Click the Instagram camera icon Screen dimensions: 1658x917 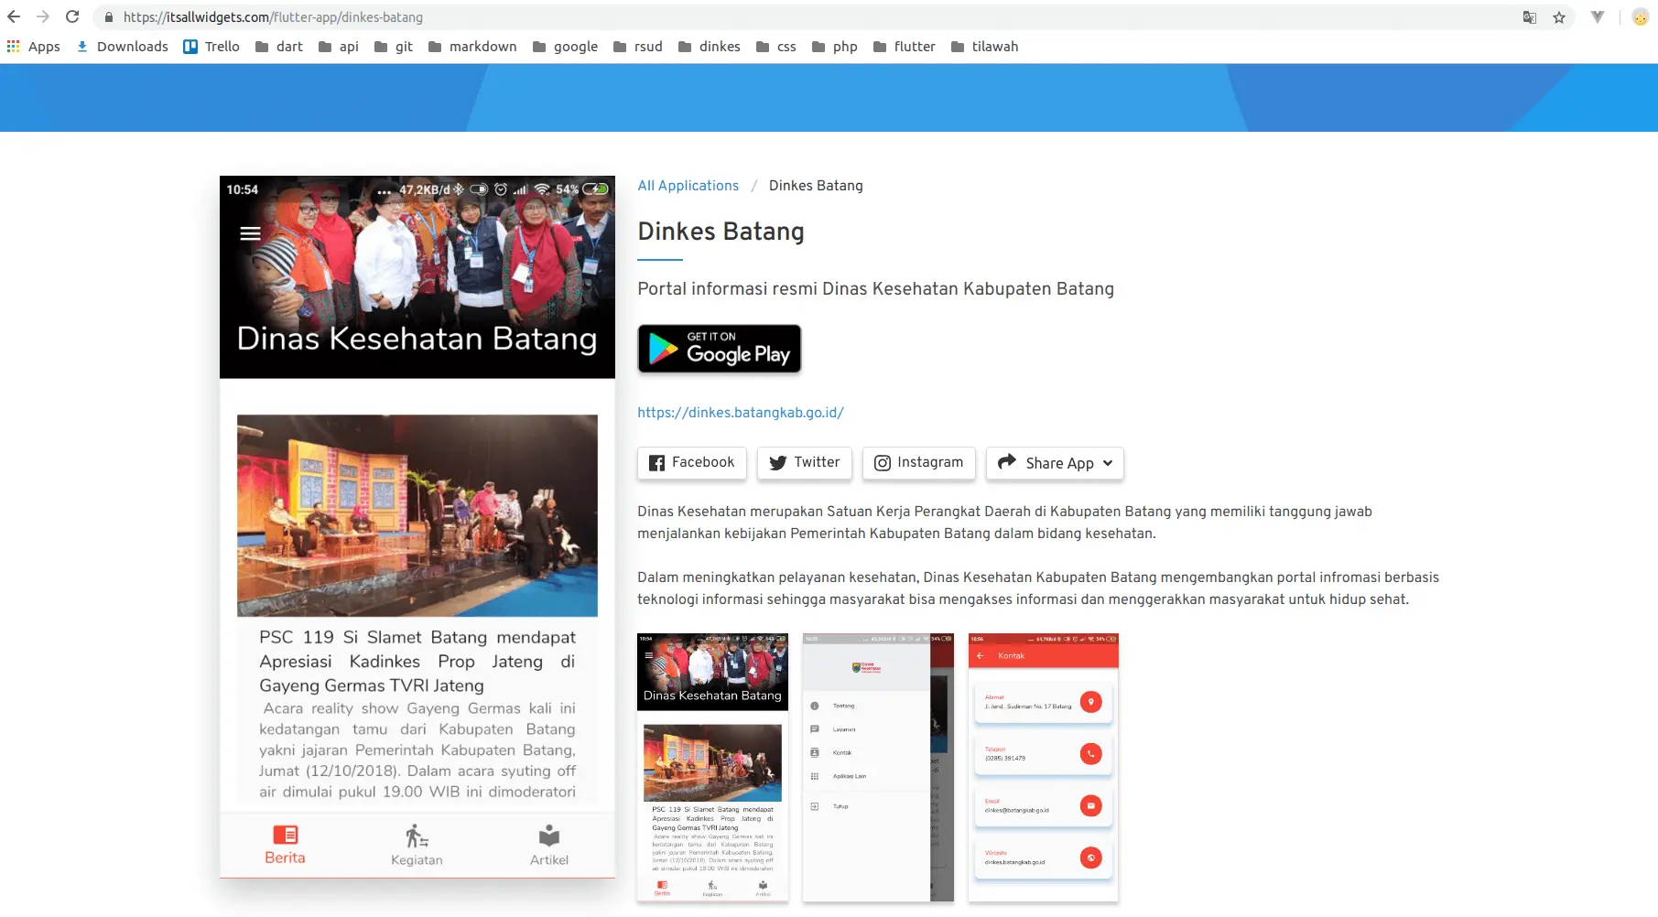pos(883,462)
